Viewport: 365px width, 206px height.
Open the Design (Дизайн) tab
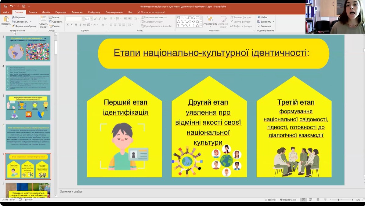[46, 12]
